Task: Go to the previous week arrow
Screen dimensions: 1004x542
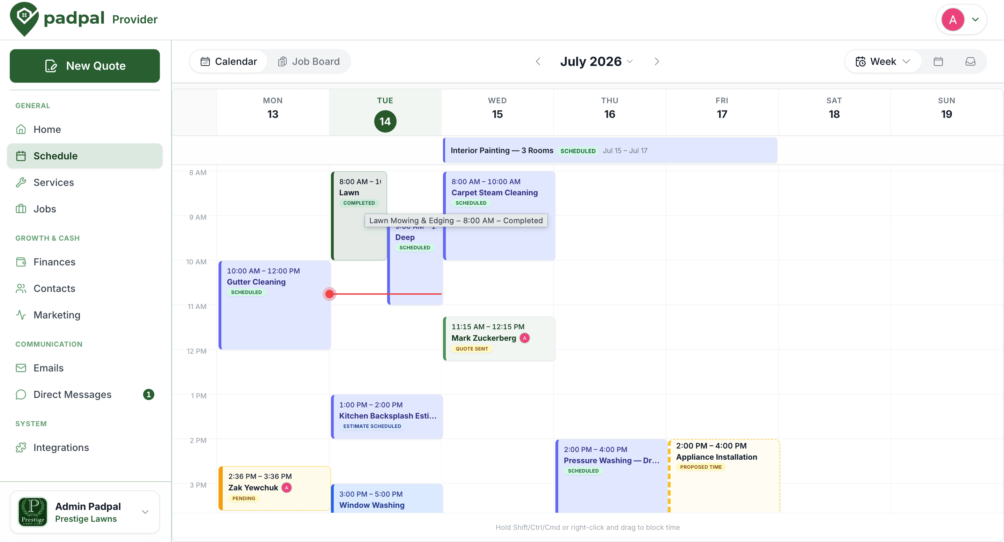Action: tap(538, 61)
